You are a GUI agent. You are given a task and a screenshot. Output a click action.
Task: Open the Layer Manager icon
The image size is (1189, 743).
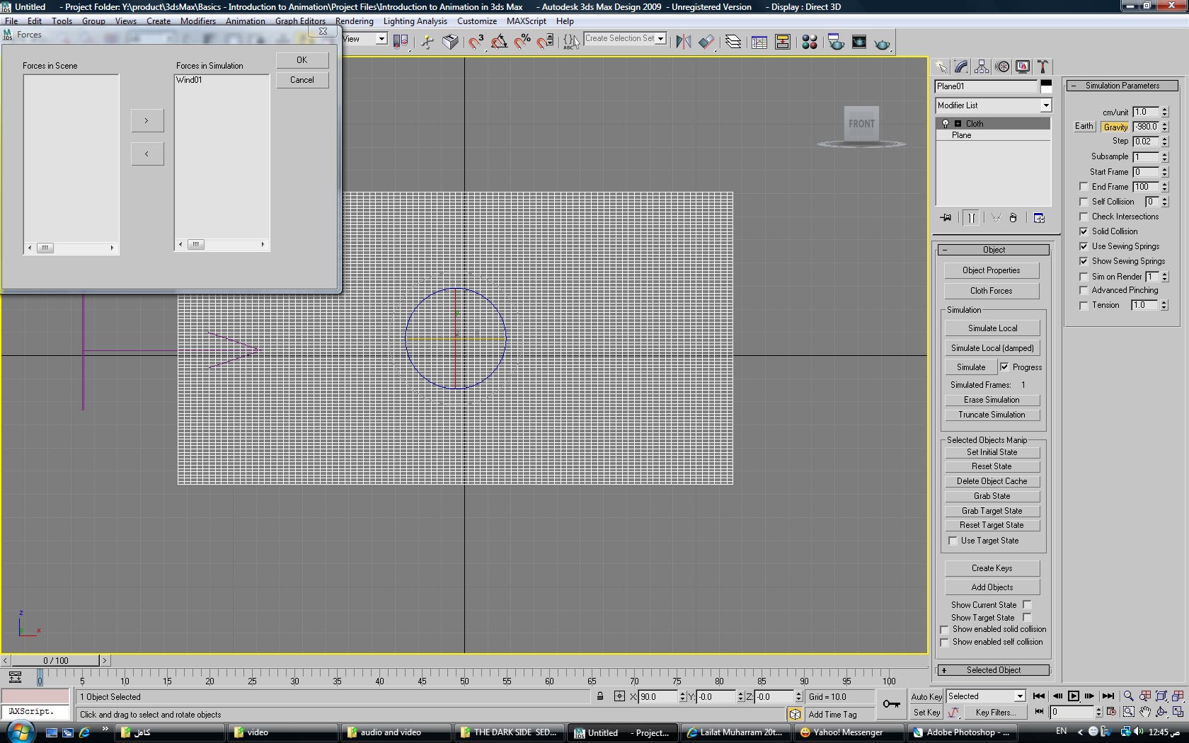click(733, 42)
